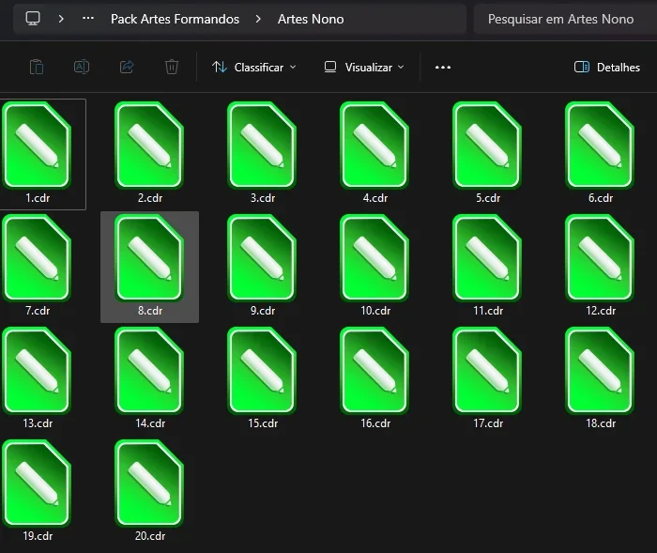Show hidden breadcrumb folders via the path ellipsis

tap(88, 19)
